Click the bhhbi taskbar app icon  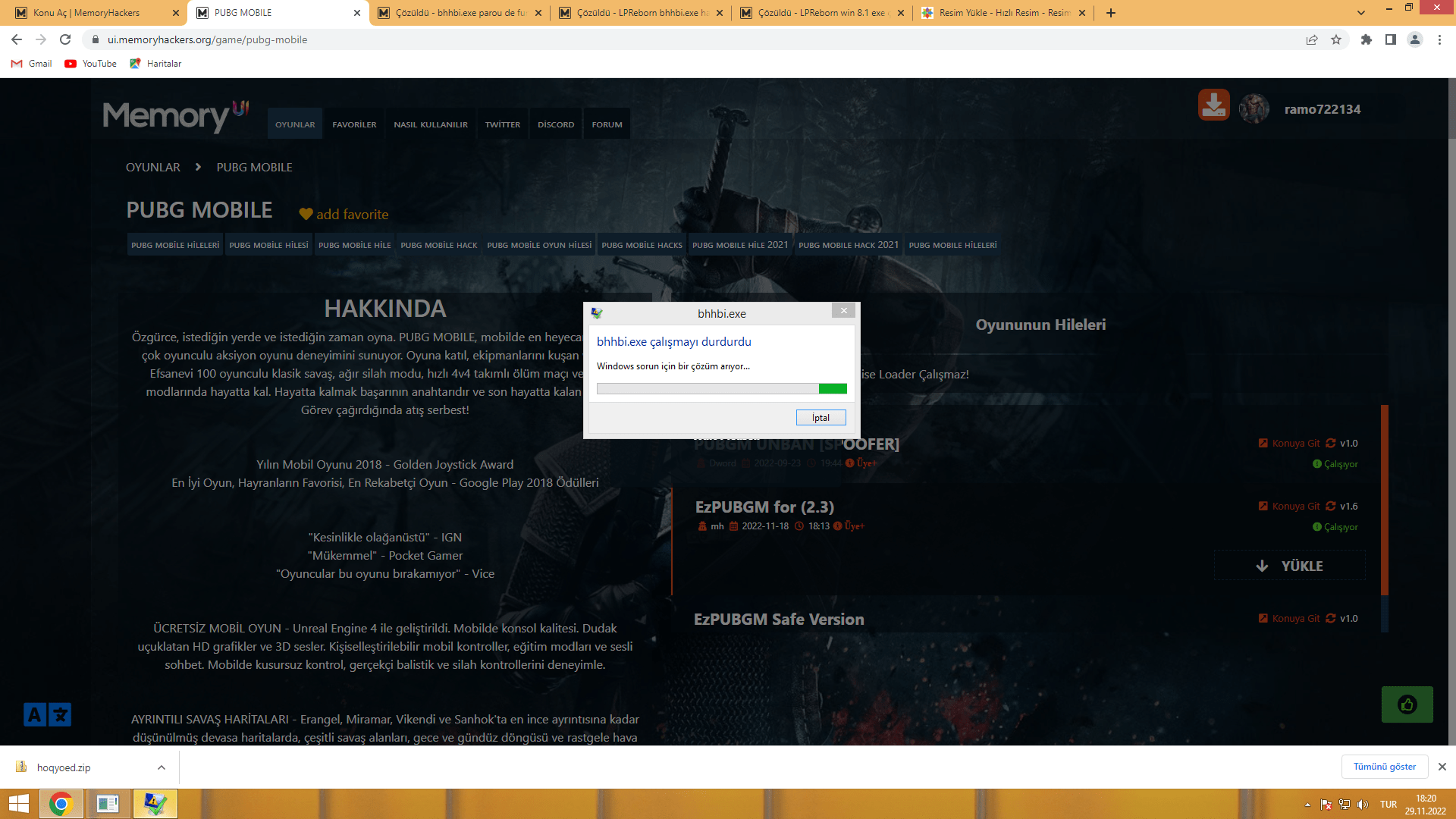click(155, 804)
